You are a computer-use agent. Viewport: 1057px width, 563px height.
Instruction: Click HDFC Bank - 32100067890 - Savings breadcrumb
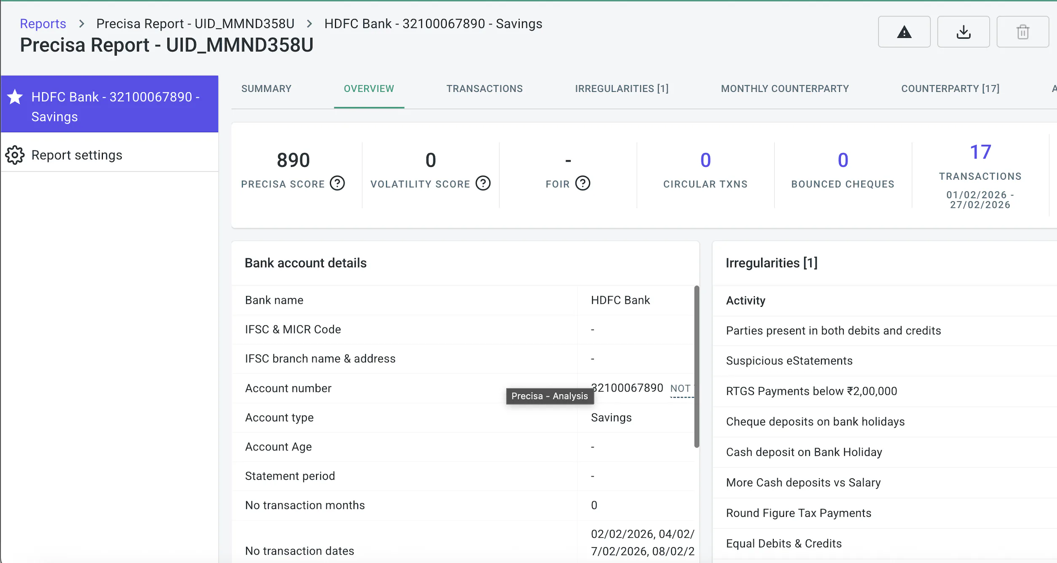pos(433,24)
